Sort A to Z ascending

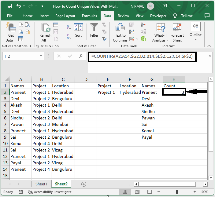(x=69, y=27)
